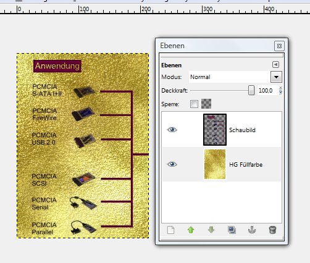Delete layer with the trash can icon
The width and height of the screenshot is (310, 263).
pos(272,230)
